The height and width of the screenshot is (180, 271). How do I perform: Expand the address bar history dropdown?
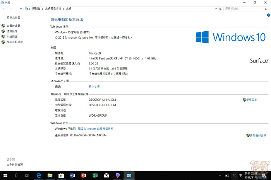pos(216,9)
